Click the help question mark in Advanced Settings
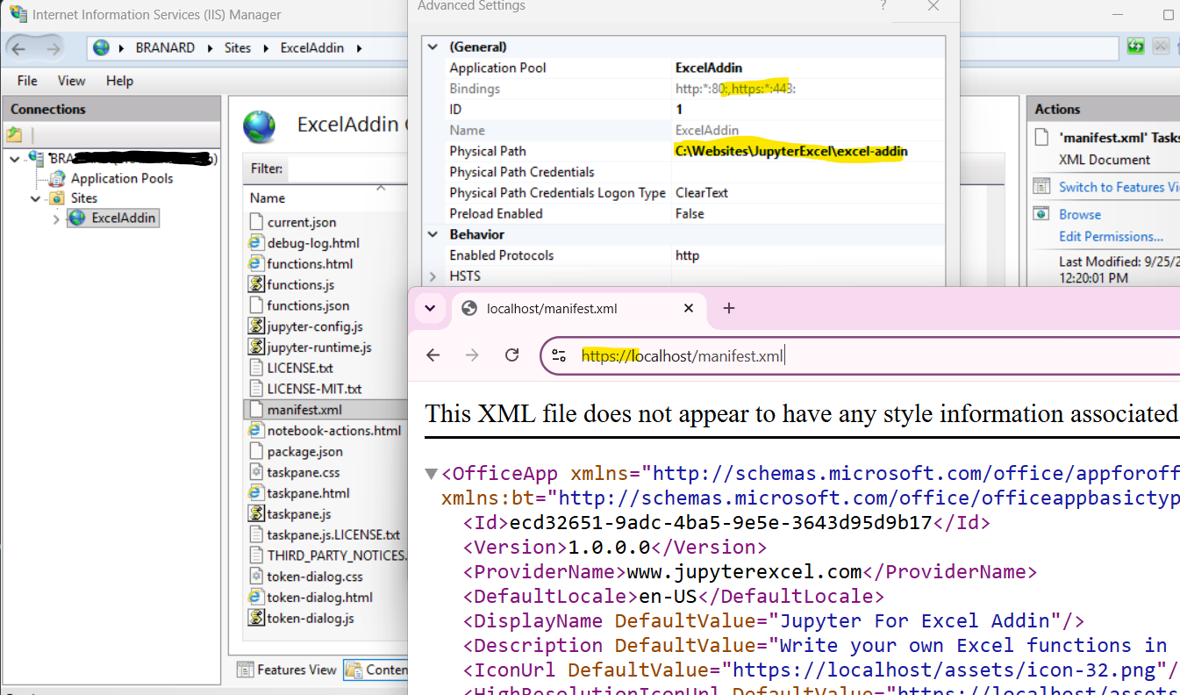The height and width of the screenshot is (695, 1180). click(883, 6)
